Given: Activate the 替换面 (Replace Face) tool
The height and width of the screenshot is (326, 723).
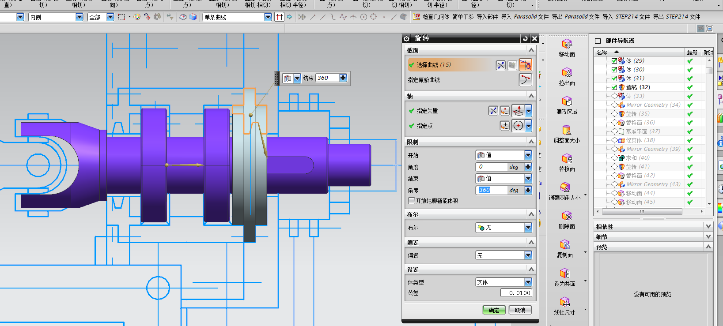Looking at the screenshot, I should [567, 159].
